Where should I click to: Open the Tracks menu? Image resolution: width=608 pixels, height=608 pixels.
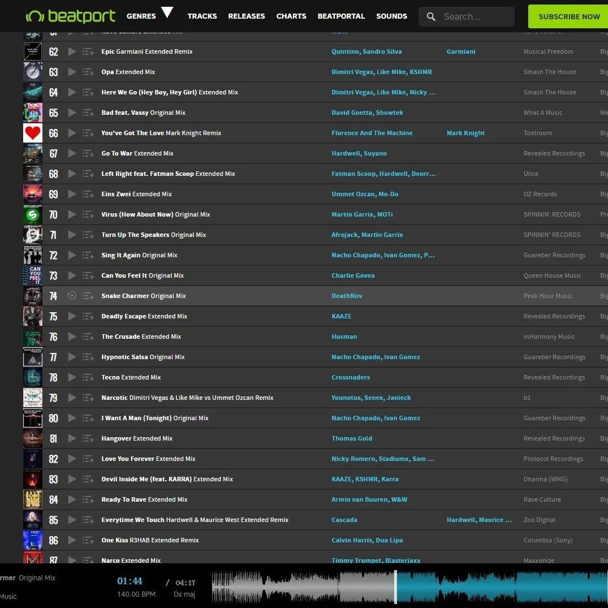tap(202, 16)
